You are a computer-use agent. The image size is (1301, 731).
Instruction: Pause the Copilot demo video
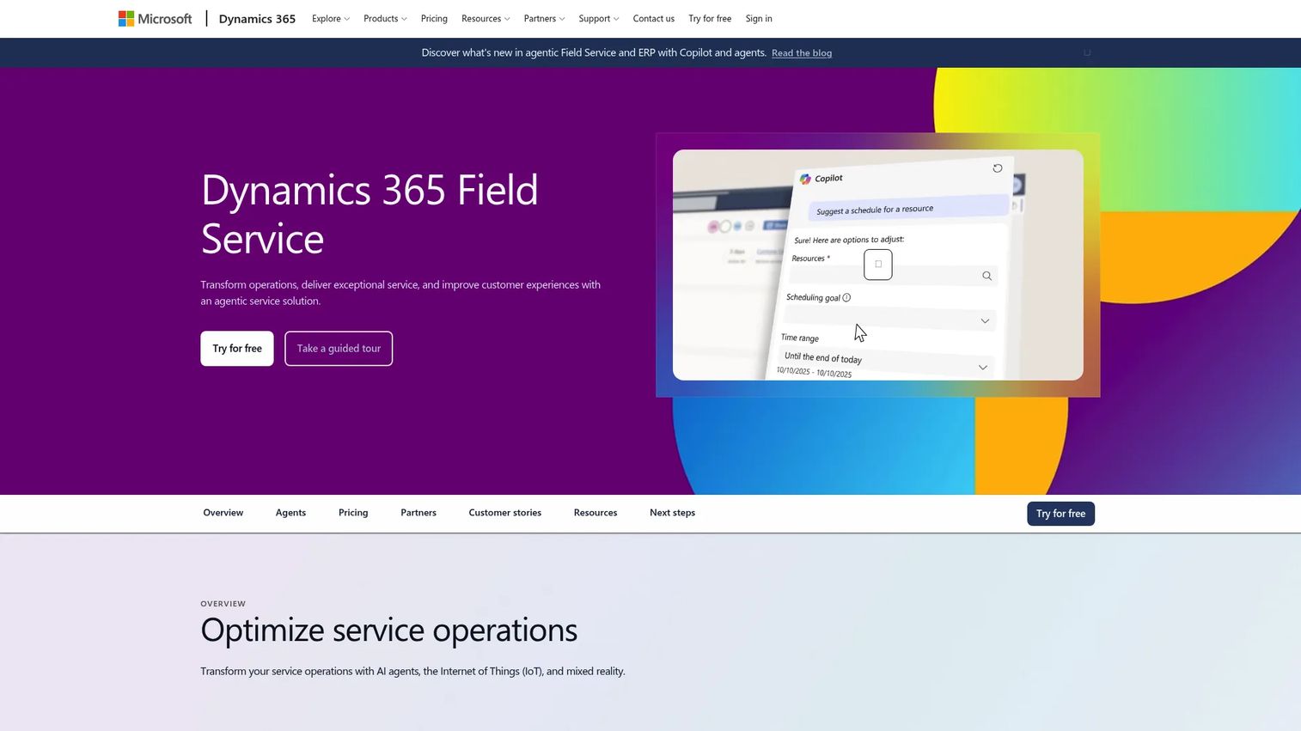click(877, 265)
